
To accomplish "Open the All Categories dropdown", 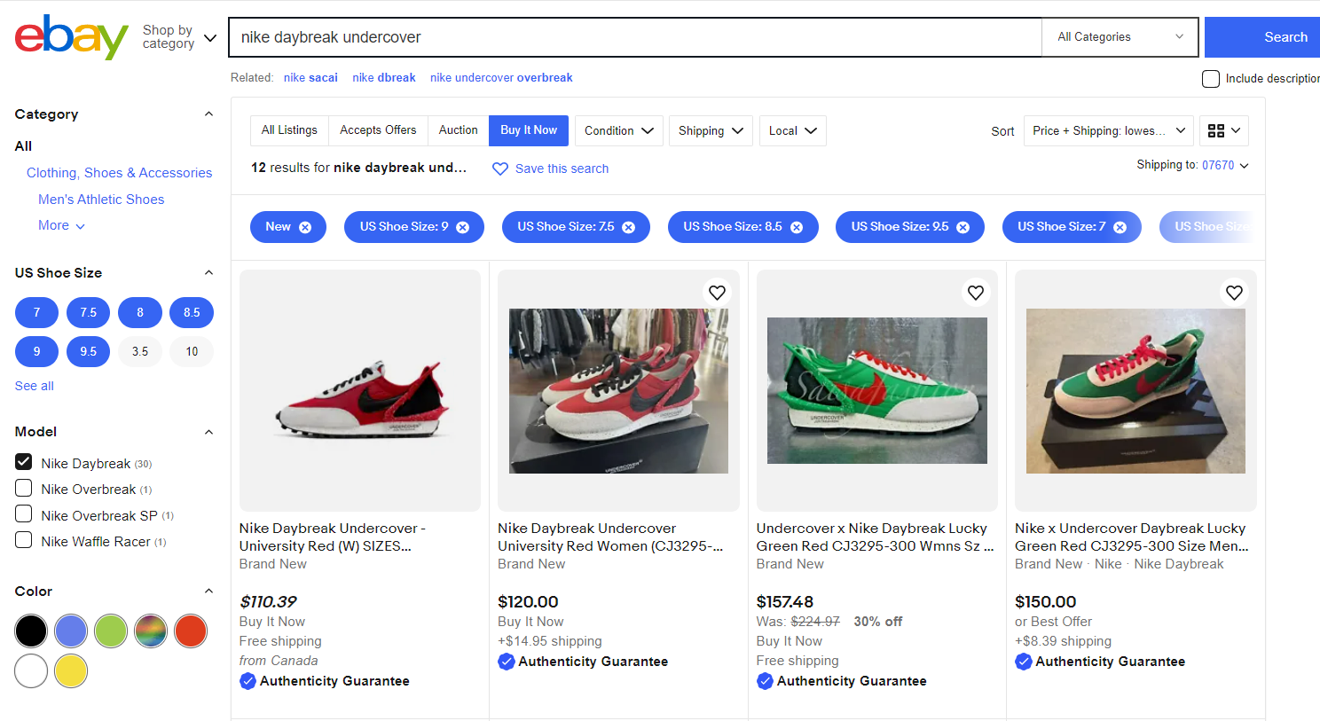I will 1120,37.
